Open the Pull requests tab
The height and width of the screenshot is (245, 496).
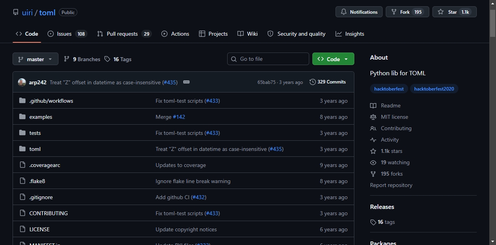pos(124,34)
